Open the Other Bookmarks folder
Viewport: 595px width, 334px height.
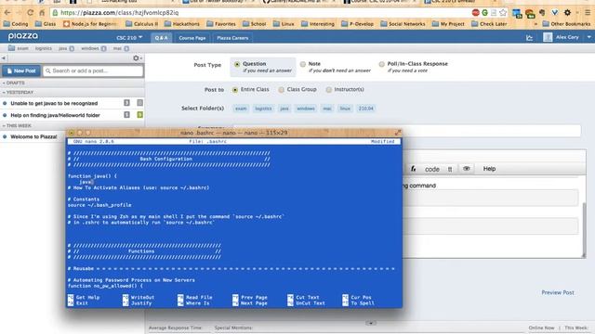566,24
